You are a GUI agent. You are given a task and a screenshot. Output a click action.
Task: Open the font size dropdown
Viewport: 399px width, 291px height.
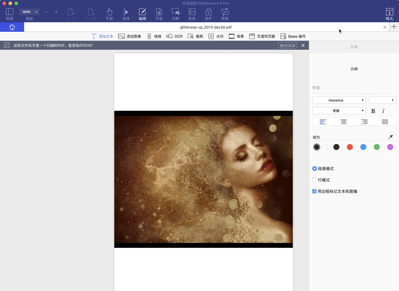(382, 100)
